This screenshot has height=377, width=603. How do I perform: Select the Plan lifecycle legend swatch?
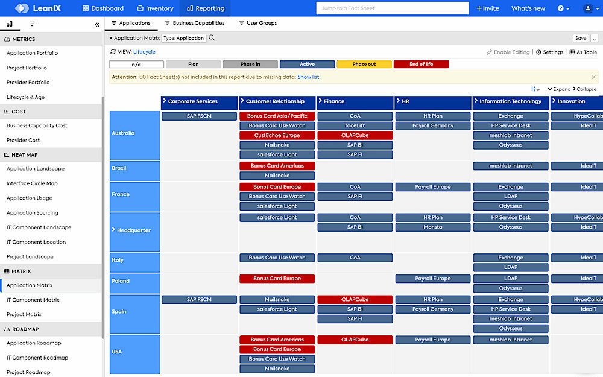click(194, 65)
